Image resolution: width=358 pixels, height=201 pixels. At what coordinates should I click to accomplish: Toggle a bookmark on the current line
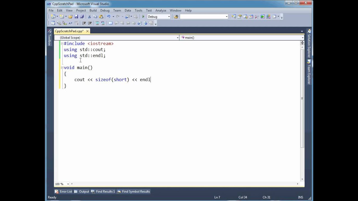click(x=110, y=23)
